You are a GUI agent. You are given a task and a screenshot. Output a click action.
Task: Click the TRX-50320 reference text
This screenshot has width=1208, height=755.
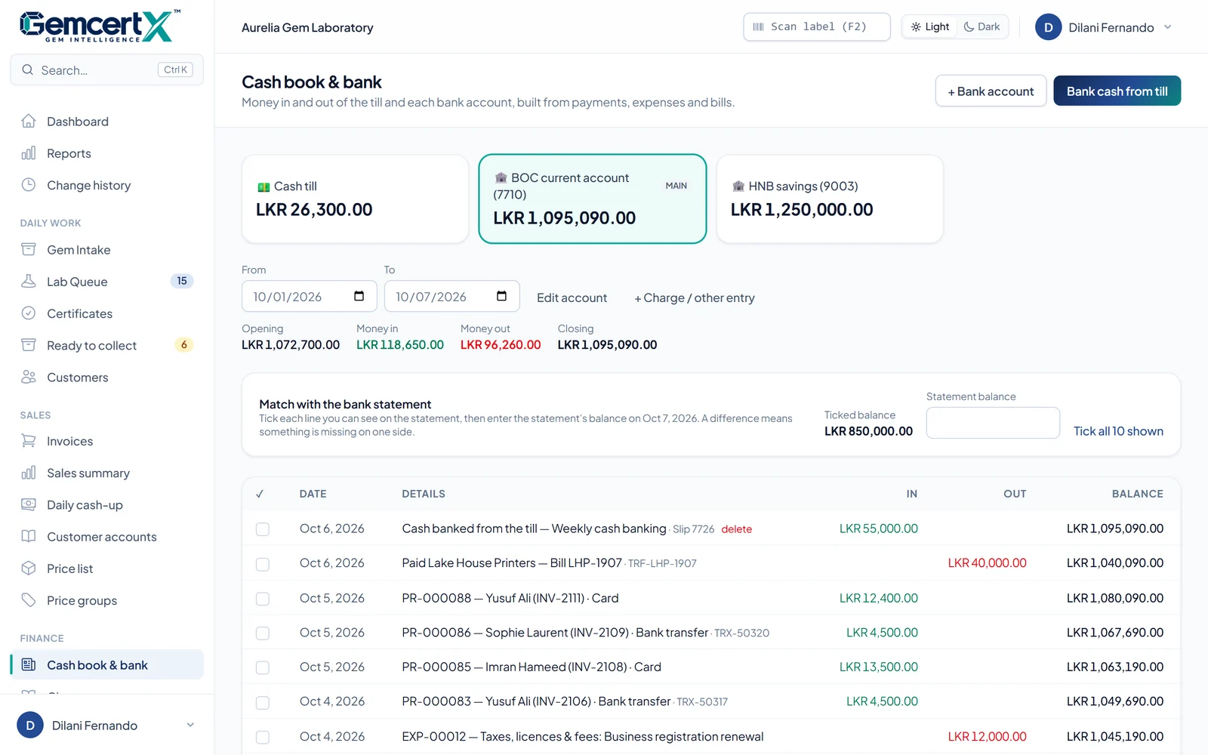click(x=741, y=633)
